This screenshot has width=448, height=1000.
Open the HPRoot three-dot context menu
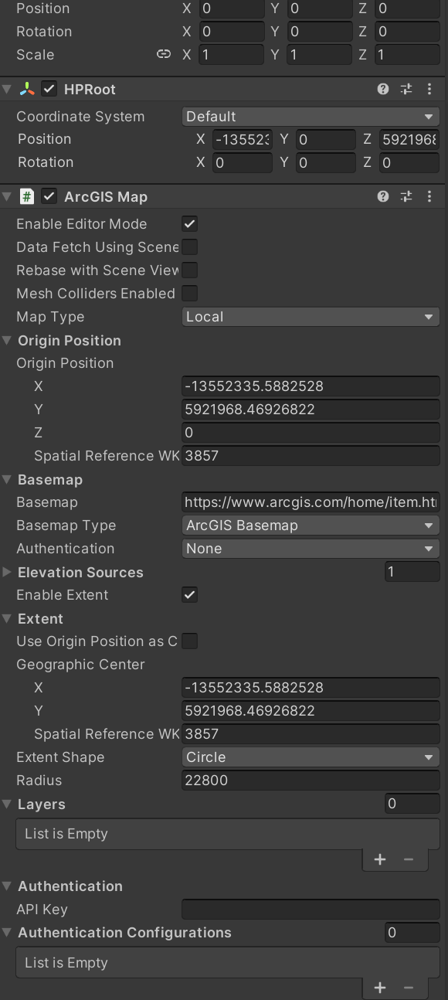(429, 89)
